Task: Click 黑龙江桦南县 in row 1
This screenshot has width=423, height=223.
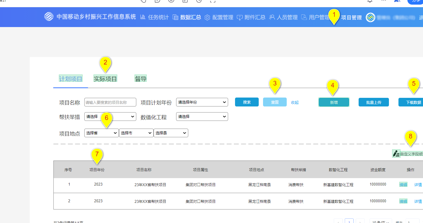Action: click(260, 185)
